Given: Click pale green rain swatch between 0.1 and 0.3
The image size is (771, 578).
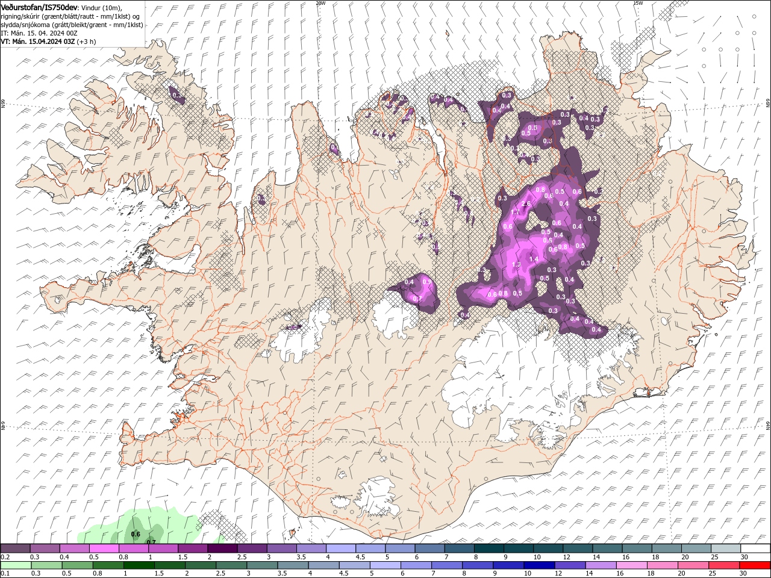Looking at the screenshot, I should [x=16, y=565].
